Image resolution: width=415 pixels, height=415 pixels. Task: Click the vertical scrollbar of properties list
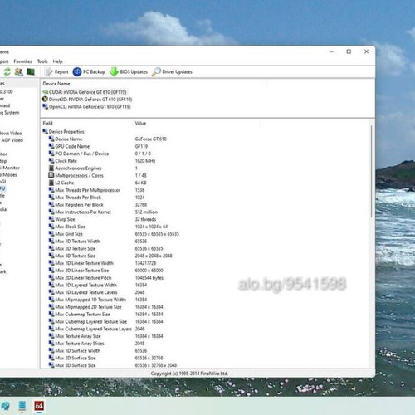pyautogui.click(x=371, y=172)
